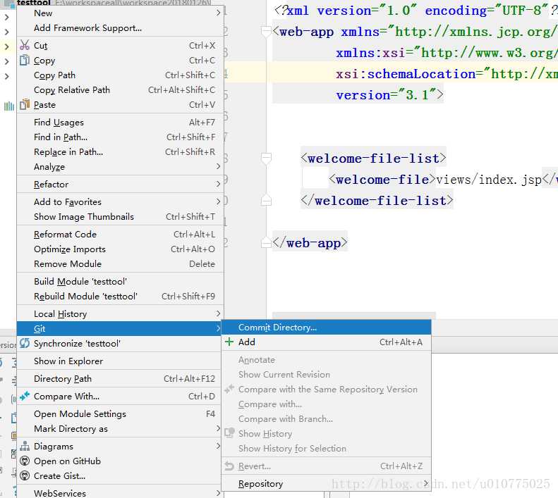Collapse the web-app tag fold marker
The width and height of the screenshot is (558, 498).
point(266,31)
